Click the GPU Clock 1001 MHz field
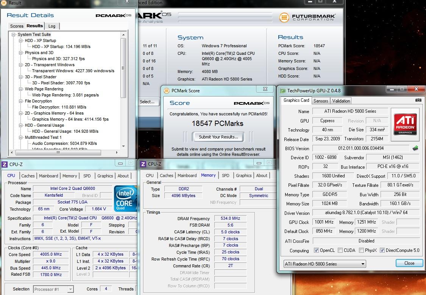The width and height of the screenshot is (426, 295). pos(324,222)
